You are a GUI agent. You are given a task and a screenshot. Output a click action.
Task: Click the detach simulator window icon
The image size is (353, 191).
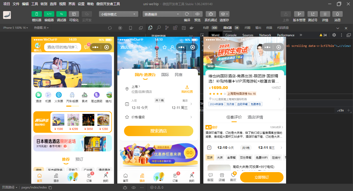141,28
